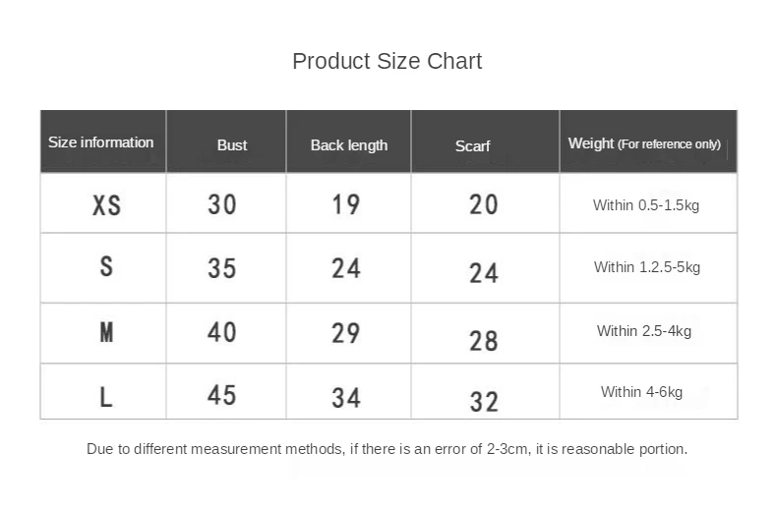Select the M size row label
The image size is (776, 508).
(x=106, y=332)
